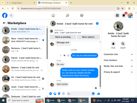Show hidden system tray icons
The height and width of the screenshot is (103, 137).
(x=105, y=100)
